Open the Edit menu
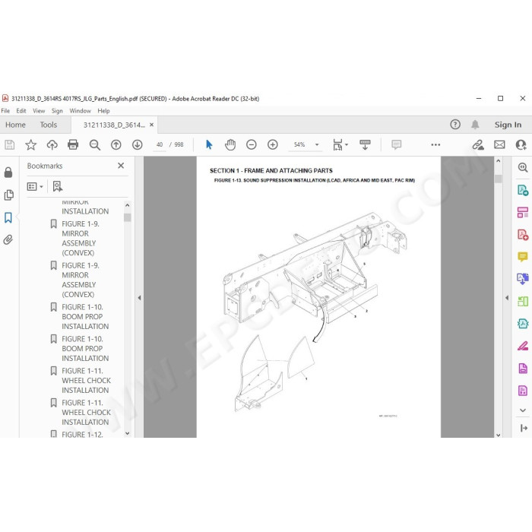 [x=21, y=111]
